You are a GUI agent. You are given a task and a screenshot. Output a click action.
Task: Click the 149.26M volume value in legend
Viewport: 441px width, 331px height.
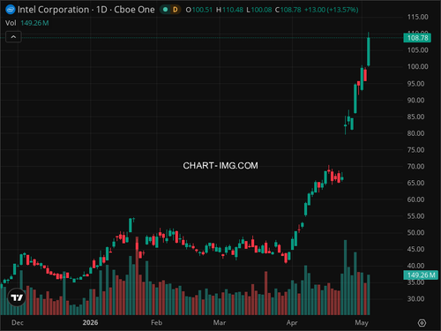tap(34, 23)
